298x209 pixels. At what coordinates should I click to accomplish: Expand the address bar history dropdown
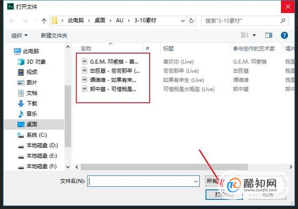[x=182, y=20]
